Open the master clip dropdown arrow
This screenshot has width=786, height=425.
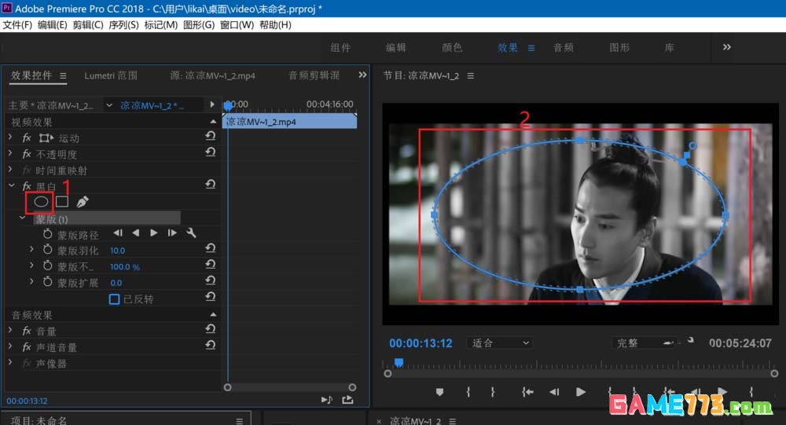[109, 104]
